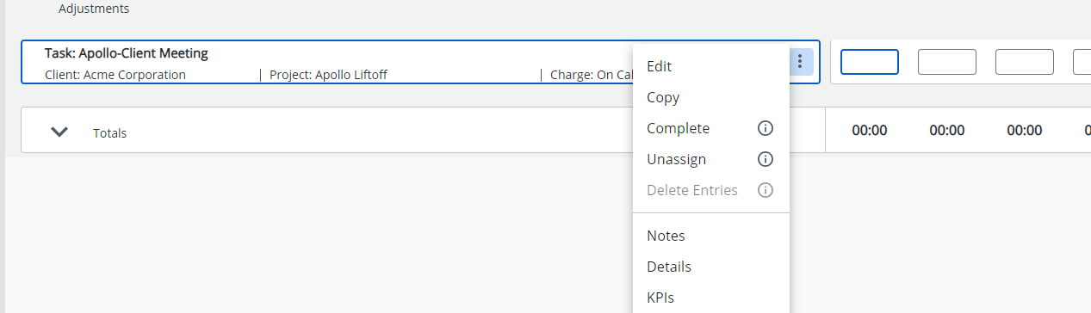Click the first highlighted time entry field
The height and width of the screenshot is (313, 1091).
870,62
